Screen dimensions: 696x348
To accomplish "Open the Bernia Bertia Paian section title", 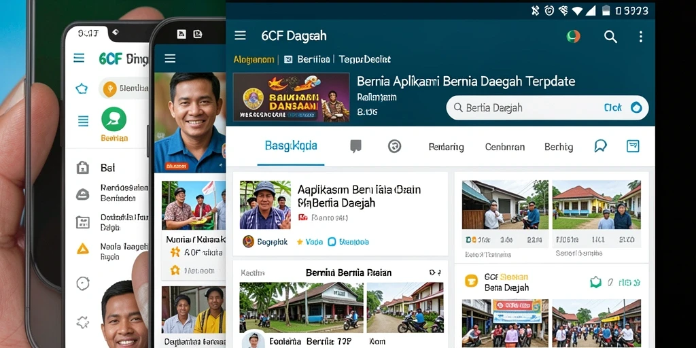I will [x=349, y=272].
